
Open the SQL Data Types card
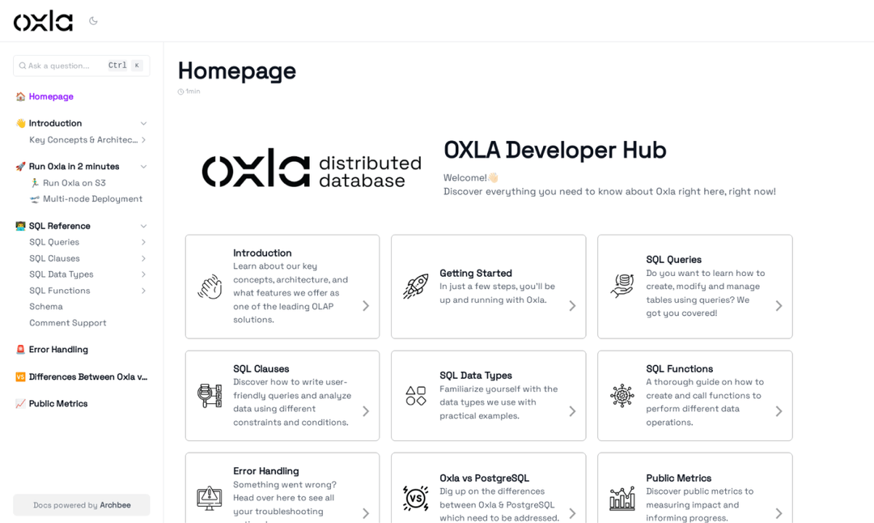[x=489, y=396]
